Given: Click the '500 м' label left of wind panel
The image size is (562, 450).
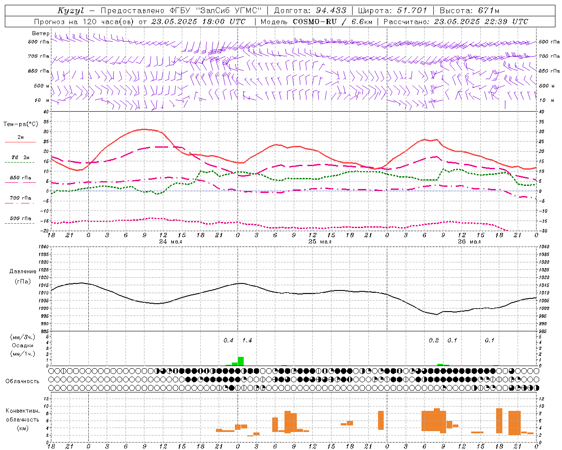Looking at the screenshot, I should 42,86.
